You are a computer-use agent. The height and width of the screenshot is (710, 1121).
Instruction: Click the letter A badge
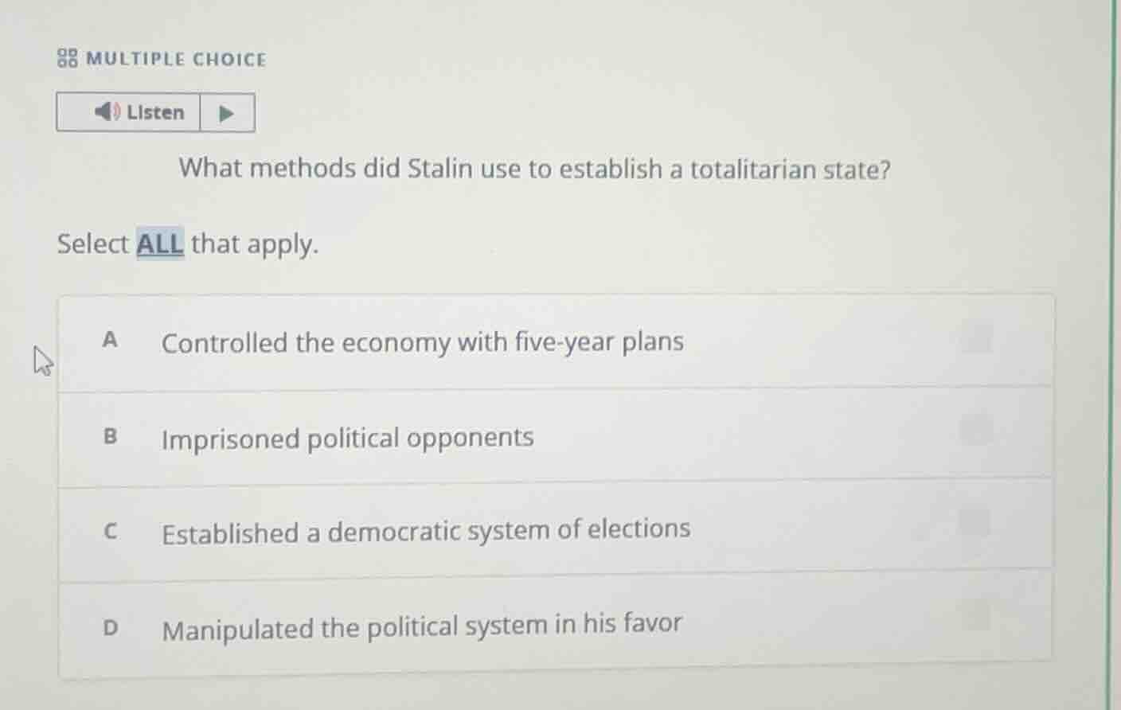pyautogui.click(x=111, y=339)
